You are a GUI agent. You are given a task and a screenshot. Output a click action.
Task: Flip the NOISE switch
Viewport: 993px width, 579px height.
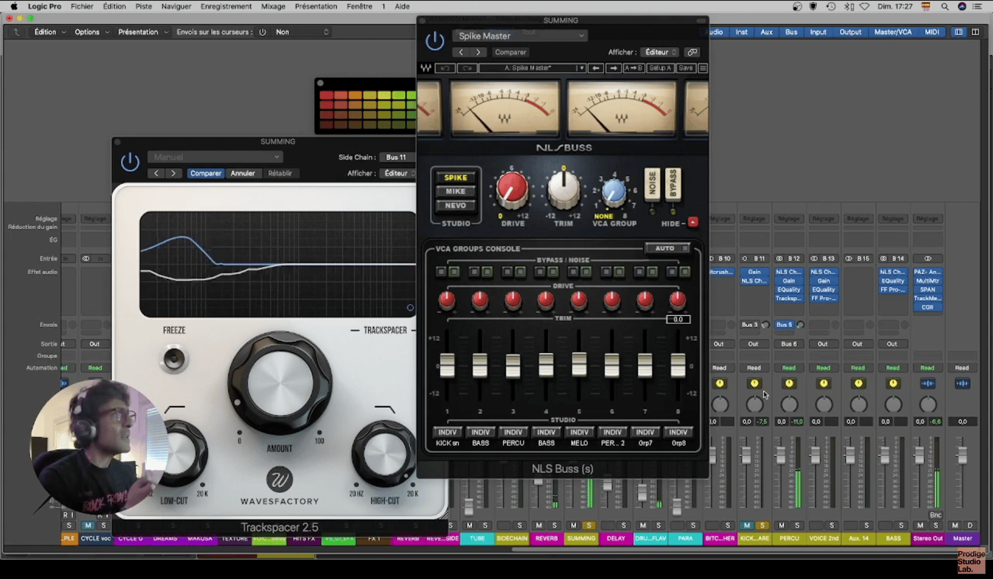[x=652, y=184]
